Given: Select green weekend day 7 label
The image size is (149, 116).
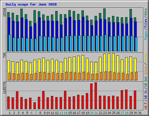Looking at the screenshot, I should click(36, 113).
